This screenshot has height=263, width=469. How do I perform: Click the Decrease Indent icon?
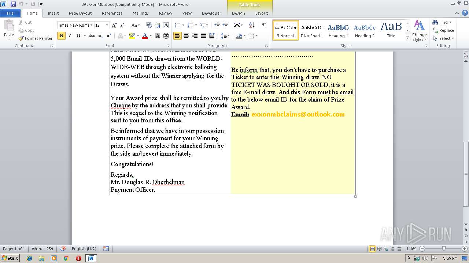pos(217,25)
